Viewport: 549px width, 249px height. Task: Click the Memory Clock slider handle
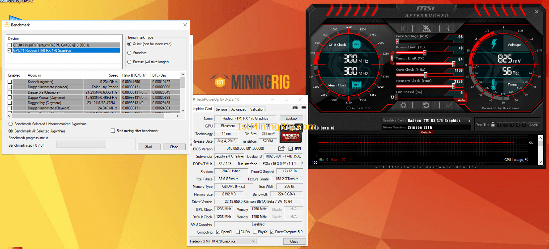tap(454, 86)
